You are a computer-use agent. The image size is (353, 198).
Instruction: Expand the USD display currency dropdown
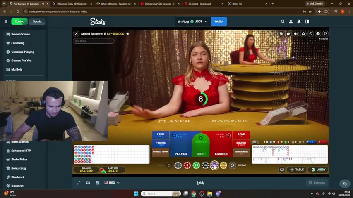(112, 183)
